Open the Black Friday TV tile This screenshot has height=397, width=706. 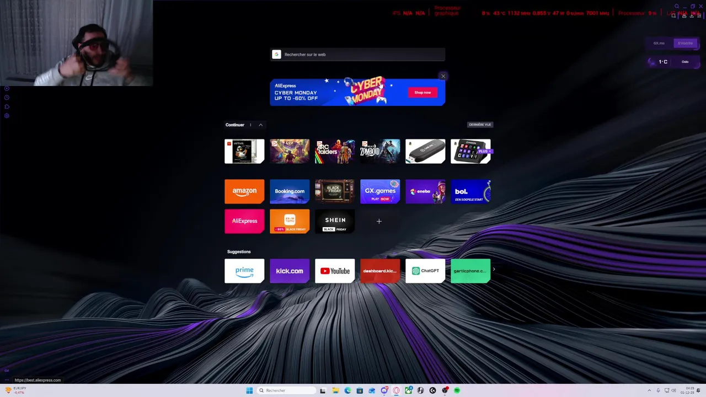[x=335, y=191]
